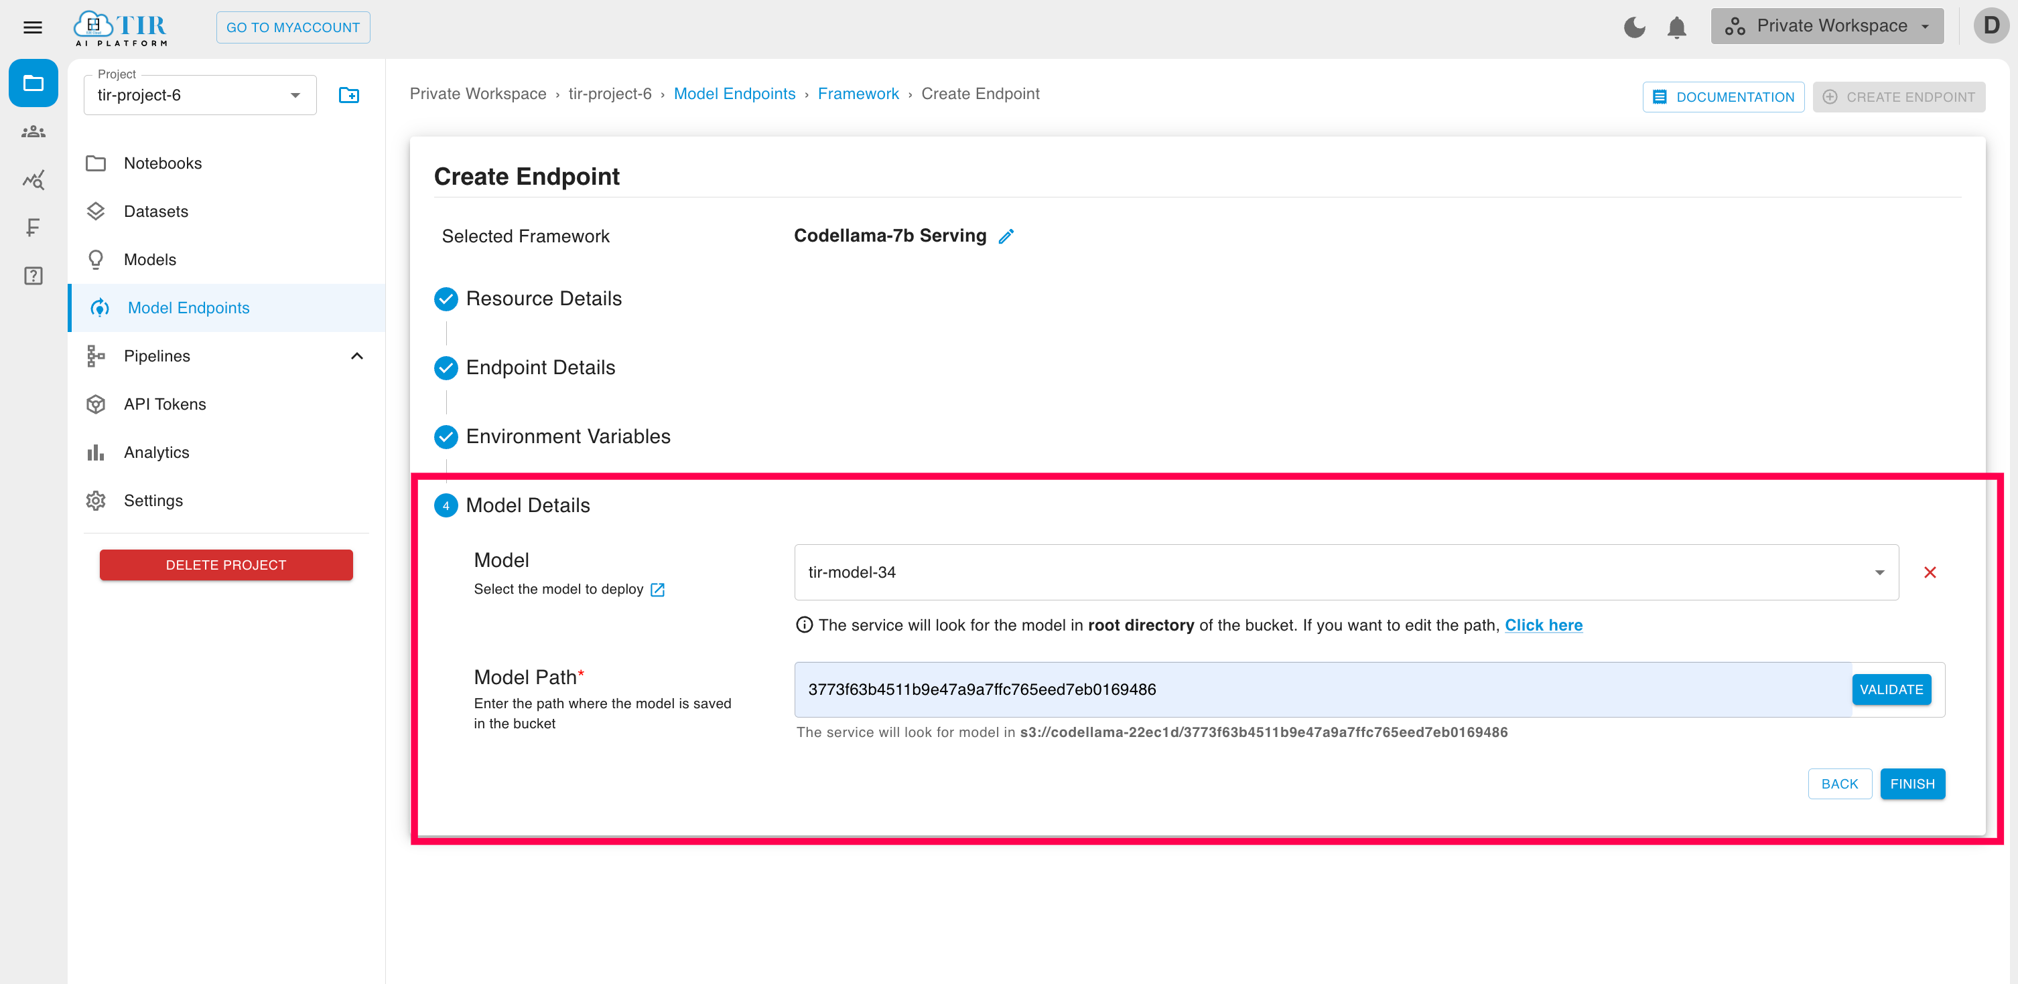Open the billing F icon in left rail
This screenshot has width=2018, height=984.
pos(33,228)
